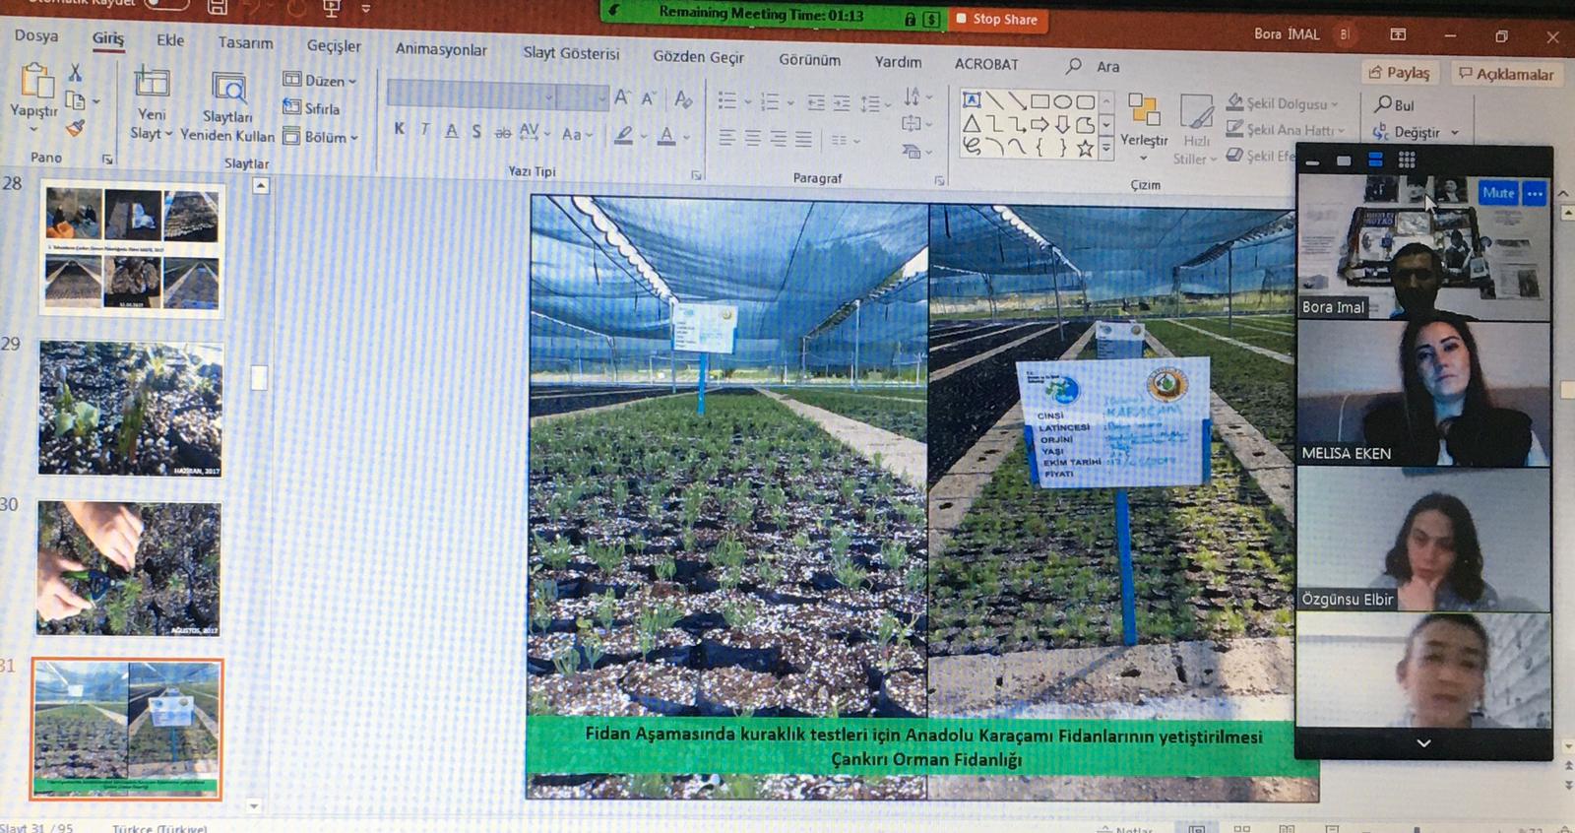Image resolution: width=1575 pixels, height=833 pixels.
Task: Select the Oval shape in the gallery
Action: [1063, 101]
